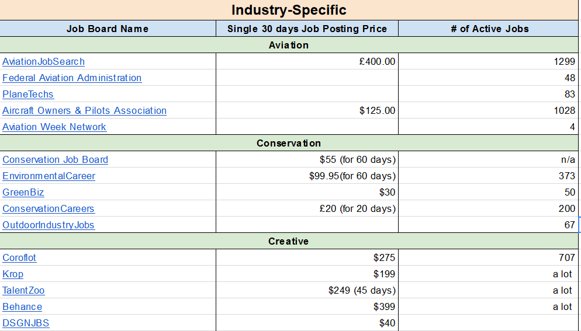The height and width of the screenshot is (331, 581).
Task: Select empty price cell for Federal Aviation Administration
Action: pos(307,78)
